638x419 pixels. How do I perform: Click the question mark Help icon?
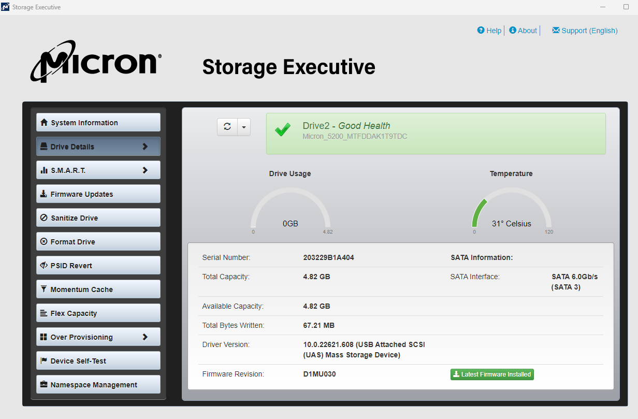481,31
